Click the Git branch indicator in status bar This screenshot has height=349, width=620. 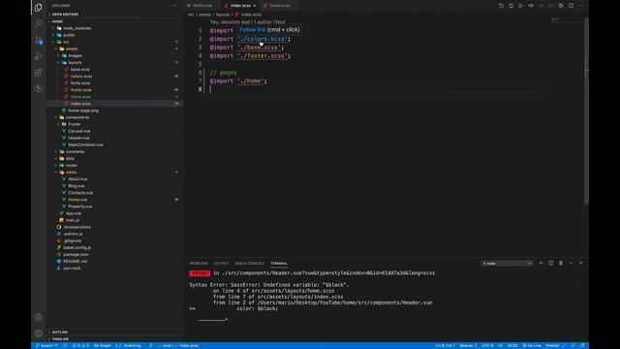point(46,345)
